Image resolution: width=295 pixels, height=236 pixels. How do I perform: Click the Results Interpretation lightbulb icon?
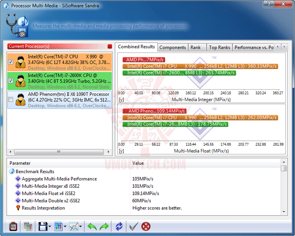pos(18,208)
